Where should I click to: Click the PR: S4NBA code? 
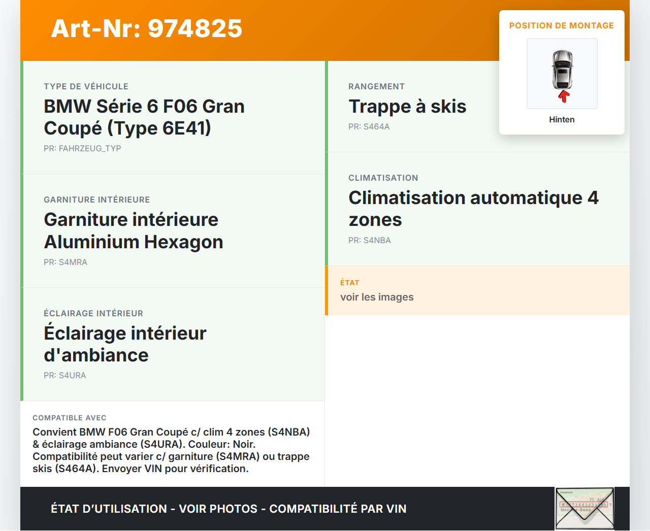click(x=370, y=240)
